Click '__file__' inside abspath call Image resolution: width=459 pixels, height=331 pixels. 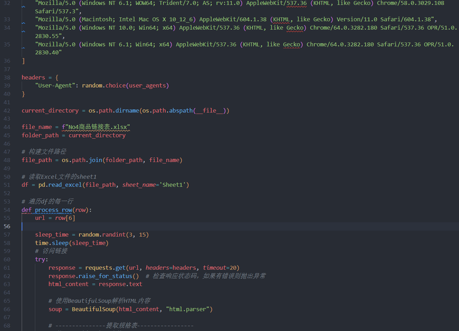pos(209,111)
